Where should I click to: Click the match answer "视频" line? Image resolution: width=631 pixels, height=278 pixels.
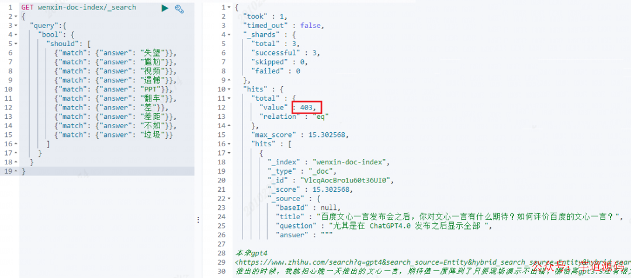[116, 71]
